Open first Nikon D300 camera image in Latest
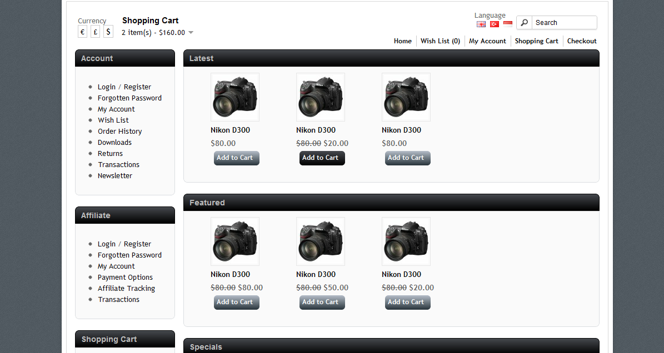664x353 pixels. click(235, 97)
